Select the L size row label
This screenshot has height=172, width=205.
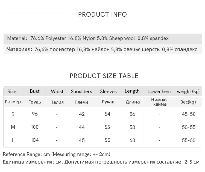(x=13, y=140)
